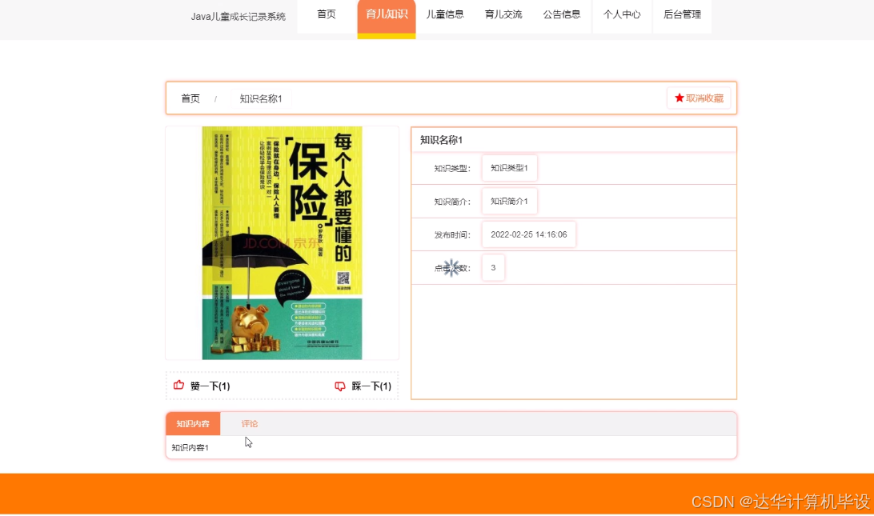Image resolution: width=874 pixels, height=516 pixels.
Task: Click the 知识类型1 value
Action: (510, 168)
